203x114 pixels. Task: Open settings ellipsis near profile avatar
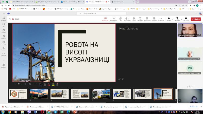point(196,13)
